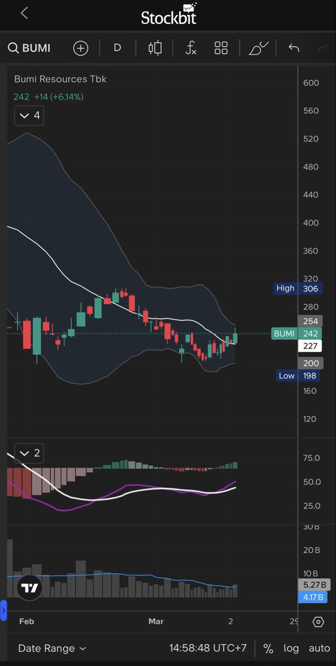Image resolution: width=336 pixels, height=666 pixels.
Task: Click the TradingView logo
Action: [x=29, y=588]
